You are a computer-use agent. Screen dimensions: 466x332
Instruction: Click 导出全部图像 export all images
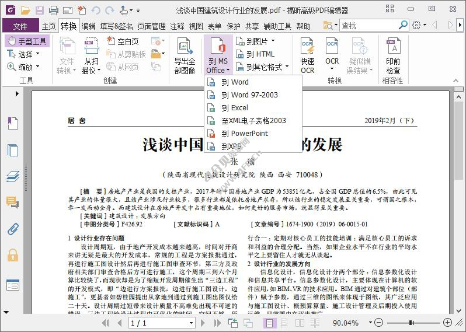[x=185, y=56]
